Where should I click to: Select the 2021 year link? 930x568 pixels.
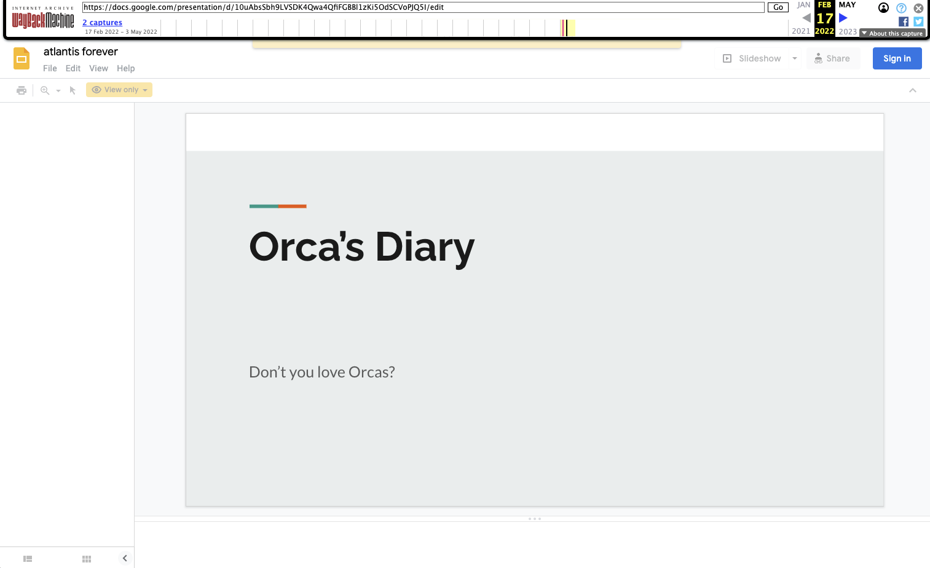click(801, 31)
